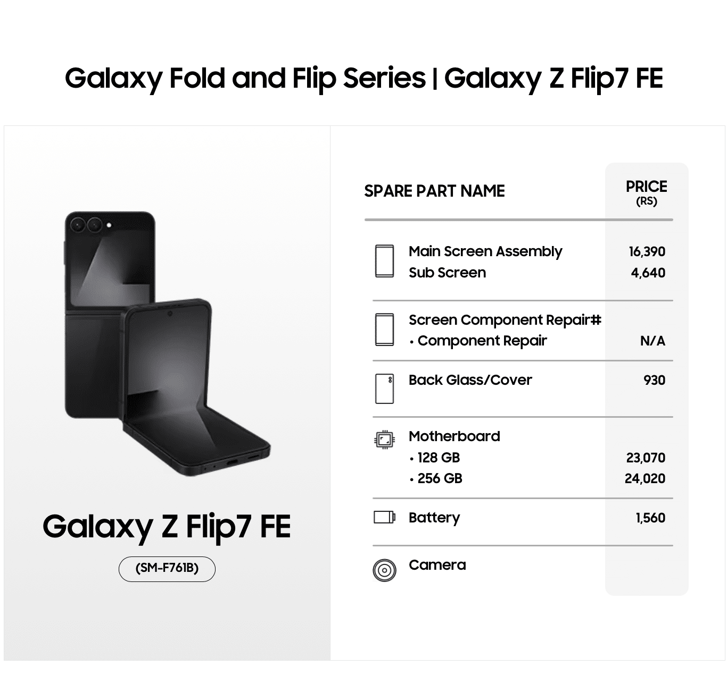Select the 128 GB motherboard option
This screenshot has height=675, width=727.
click(x=438, y=458)
